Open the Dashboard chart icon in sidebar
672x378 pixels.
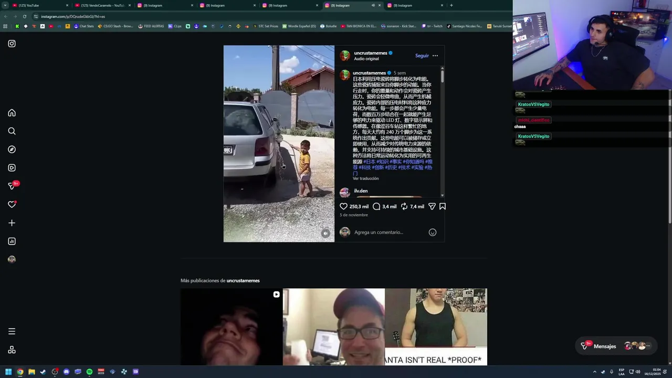(x=12, y=241)
